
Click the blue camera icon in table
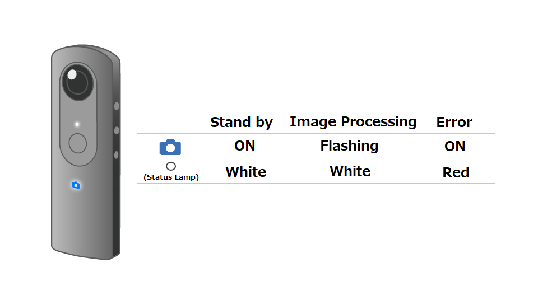(x=170, y=147)
